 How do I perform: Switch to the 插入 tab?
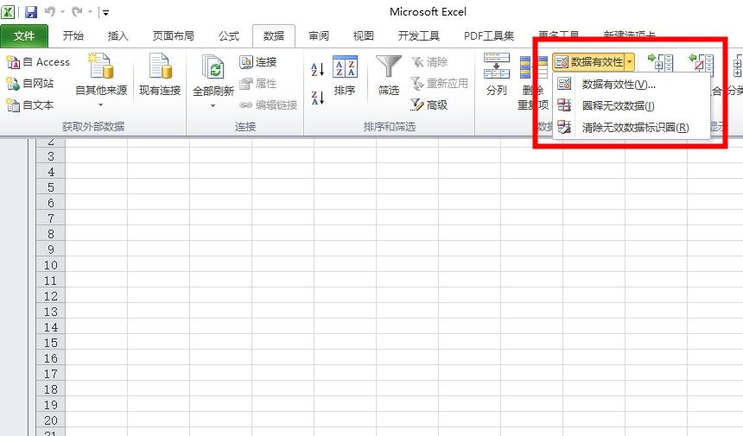click(x=117, y=36)
